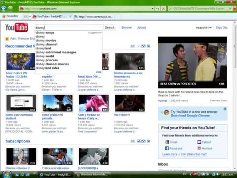Choose the 'disney movies' suggestion
This screenshot has width=237, height=178.
(68, 41)
